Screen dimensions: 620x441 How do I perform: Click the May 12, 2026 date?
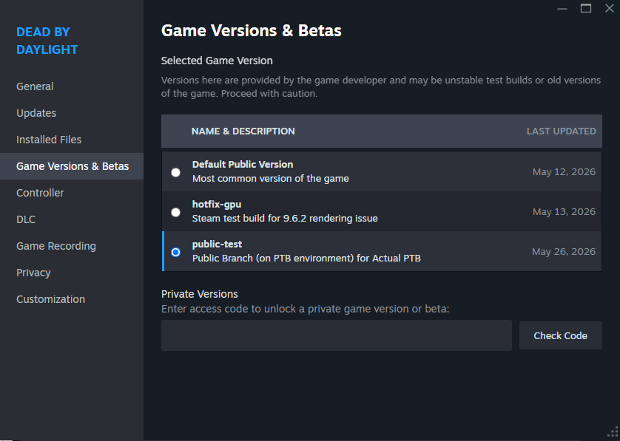point(564,171)
